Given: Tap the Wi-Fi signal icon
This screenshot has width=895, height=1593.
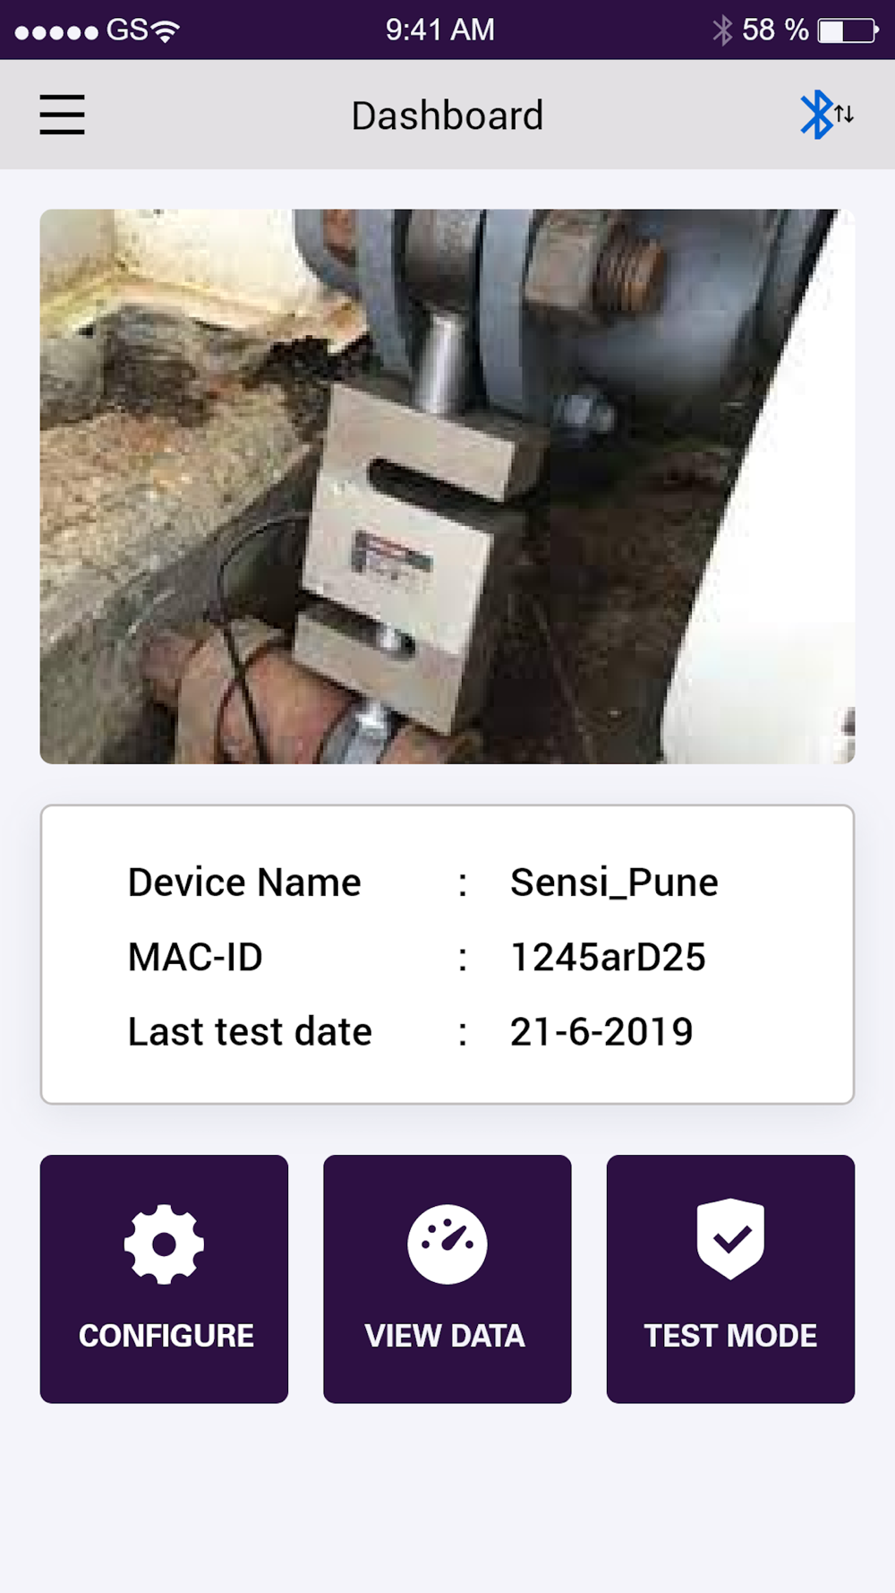Looking at the screenshot, I should coord(166,31).
